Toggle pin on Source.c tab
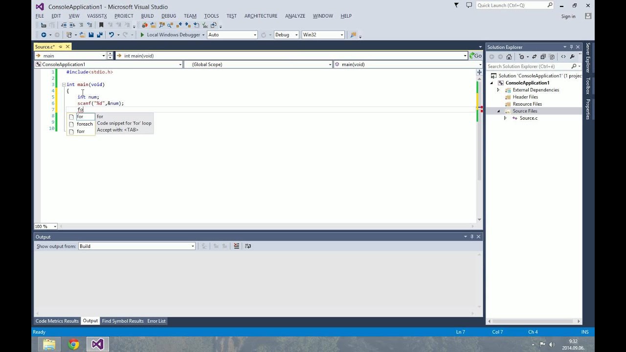Image resolution: width=626 pixels, height=352 pixels. point(60,47)
